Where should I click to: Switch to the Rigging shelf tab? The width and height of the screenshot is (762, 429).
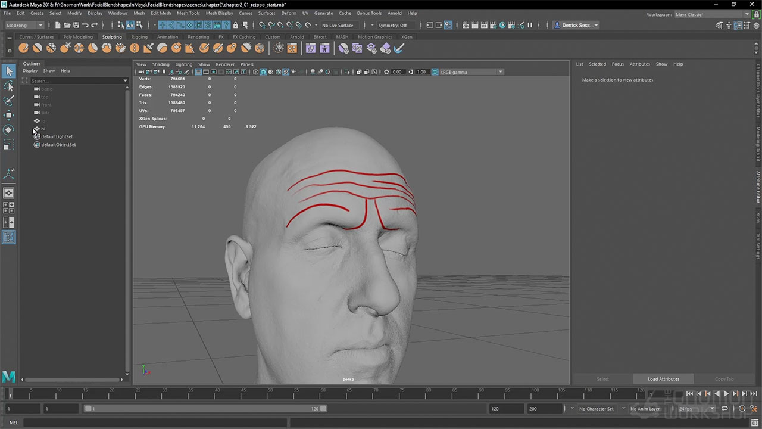click(139, 37)
